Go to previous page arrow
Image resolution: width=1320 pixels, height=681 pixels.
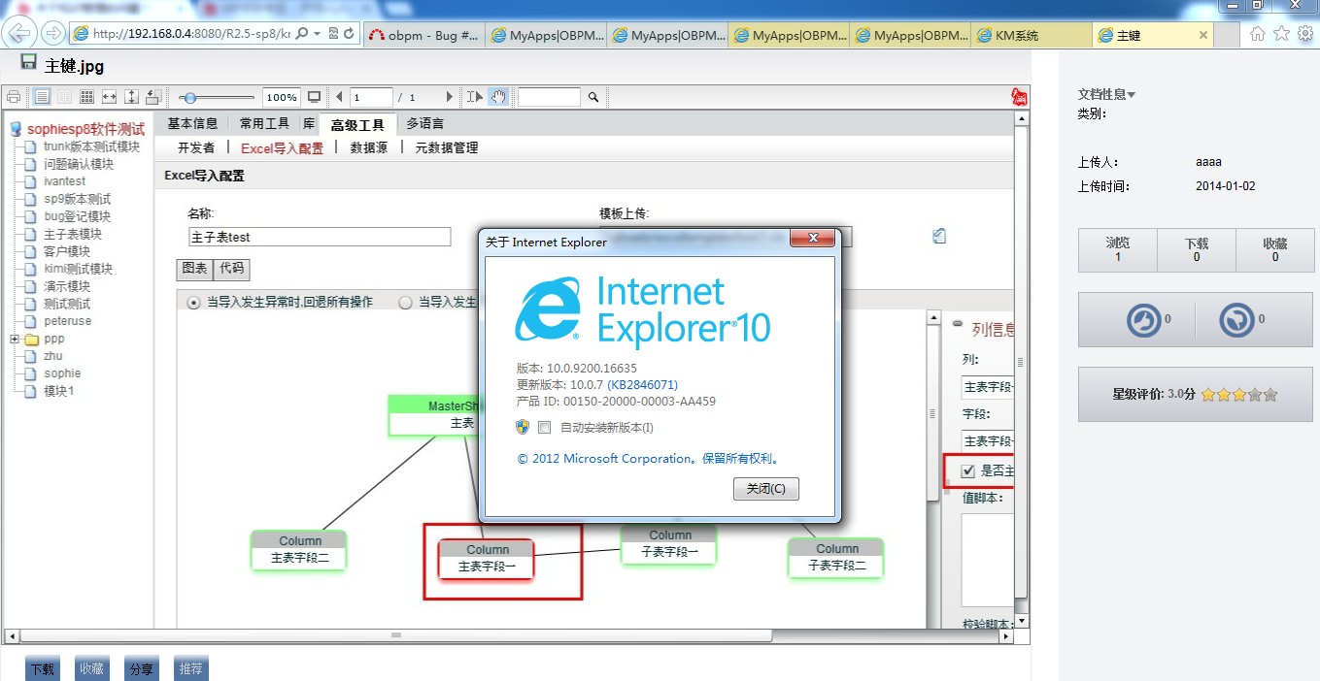click(x=339, y=97)
